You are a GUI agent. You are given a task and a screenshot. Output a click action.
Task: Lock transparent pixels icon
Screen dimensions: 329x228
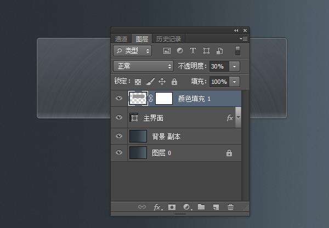138,82
